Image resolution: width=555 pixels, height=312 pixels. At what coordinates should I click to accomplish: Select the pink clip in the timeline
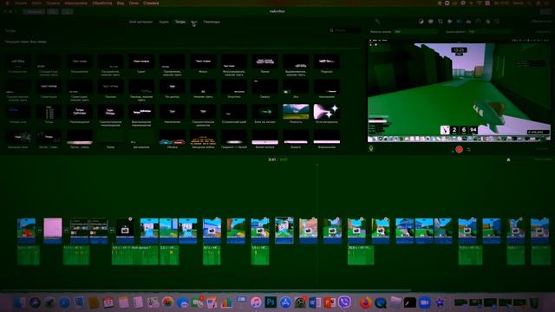click(x=53, y=231)
